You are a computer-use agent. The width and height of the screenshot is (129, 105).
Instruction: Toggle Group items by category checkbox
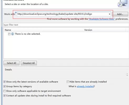click(x=4, y=86)
